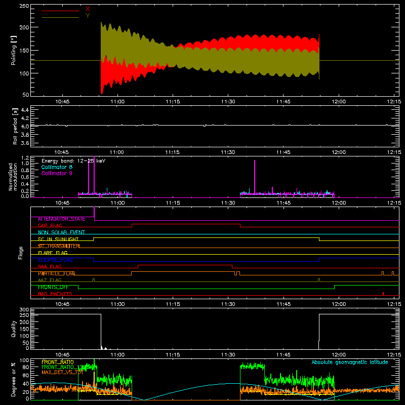Click the red X legend label
Image resolution: width=405 pixels, height=405 pixels.
88,9
